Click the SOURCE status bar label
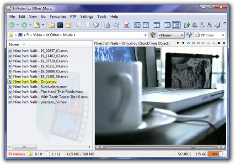235x165 pixels. click(184, 154)
